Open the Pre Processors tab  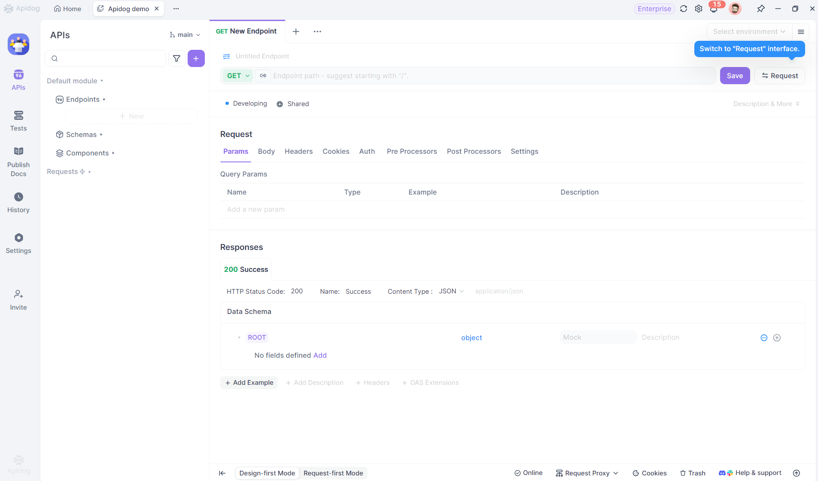coord(411,151)
